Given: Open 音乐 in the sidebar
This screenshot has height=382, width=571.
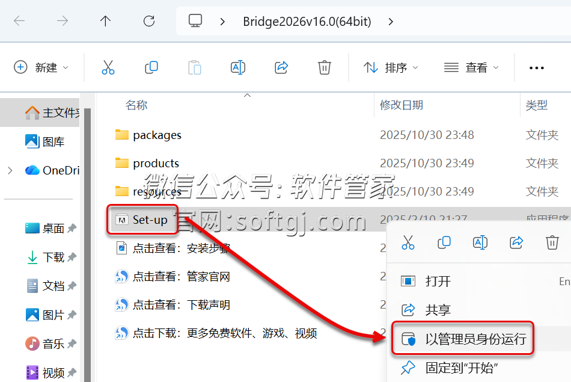Looking at the screenshot, I should [44, 343].
